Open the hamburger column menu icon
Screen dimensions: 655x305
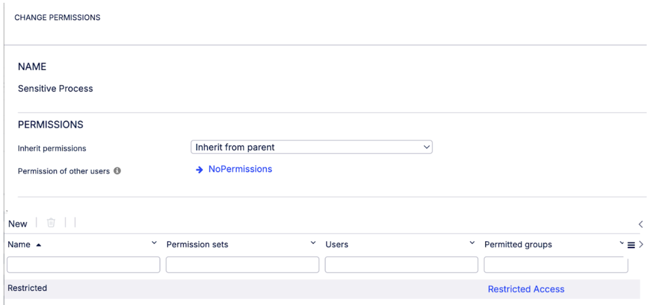(631, 245)
